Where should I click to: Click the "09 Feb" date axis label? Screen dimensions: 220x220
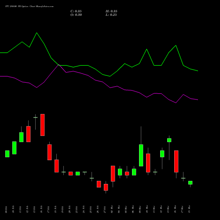pos(6,209)
